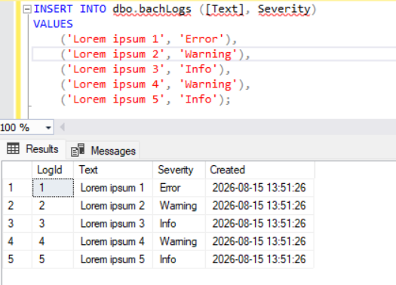Select the LogId cell with value 2

[x=53, y=206]
